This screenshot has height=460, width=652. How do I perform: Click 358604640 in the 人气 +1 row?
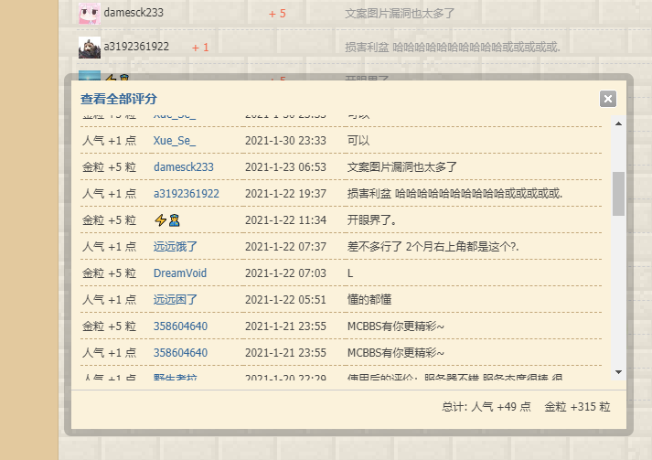180,353
